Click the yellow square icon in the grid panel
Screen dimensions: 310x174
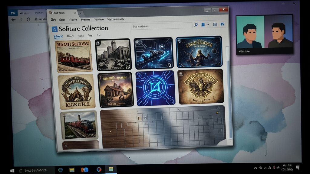pyautogui.click(x=139, y=118)
